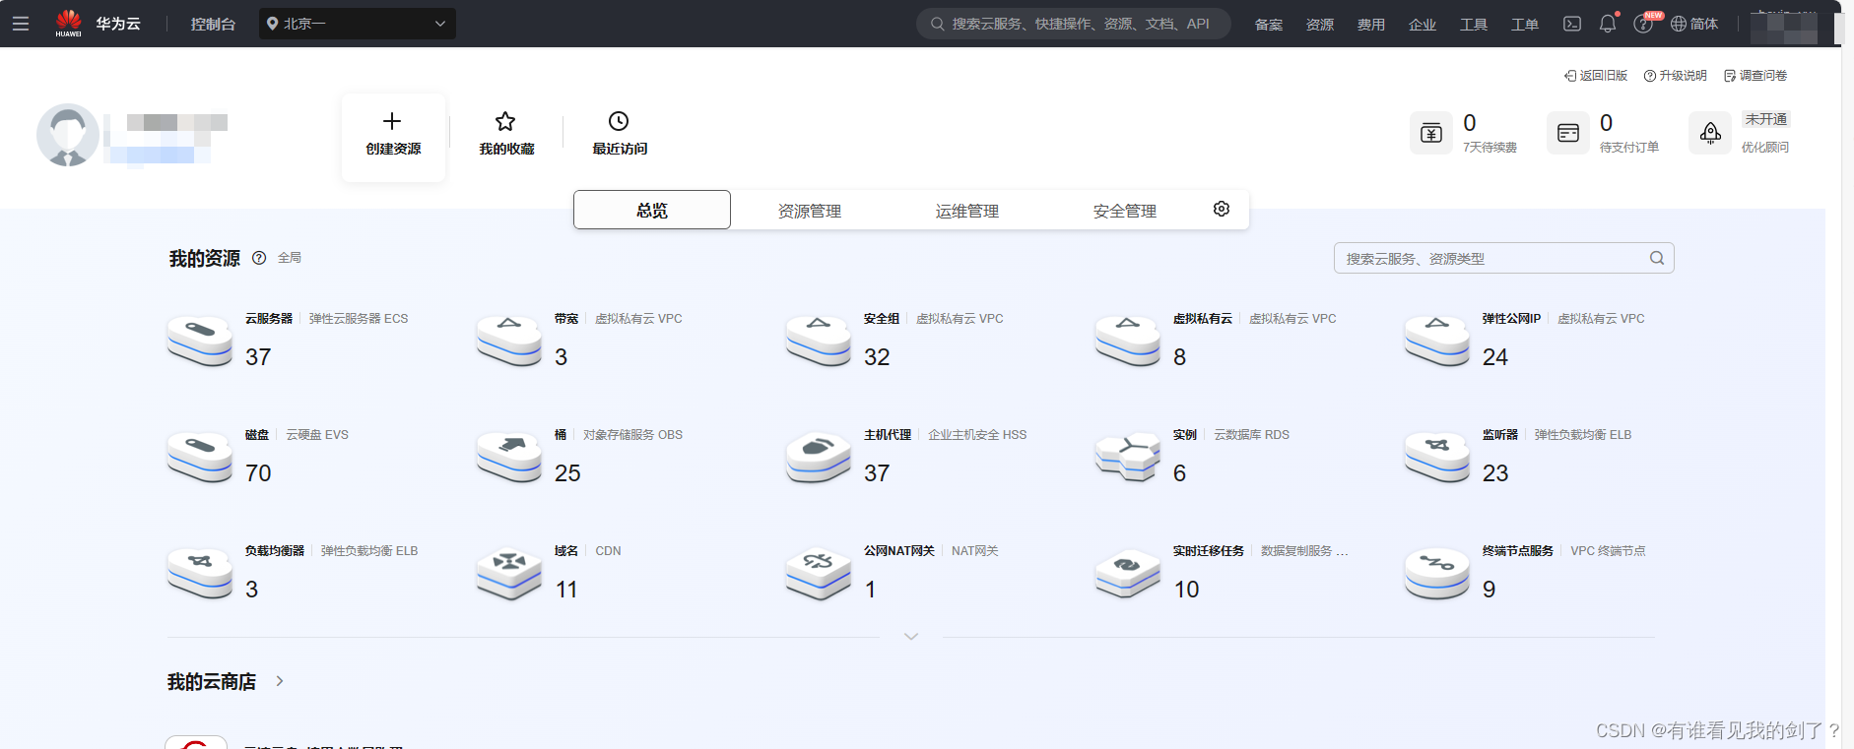Open 我的收藏 star favorites
Image resolution: width=1854 pixels, height=749 pixels.
tap(506, 134)
